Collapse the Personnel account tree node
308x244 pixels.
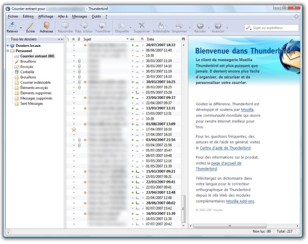[3, 51]
